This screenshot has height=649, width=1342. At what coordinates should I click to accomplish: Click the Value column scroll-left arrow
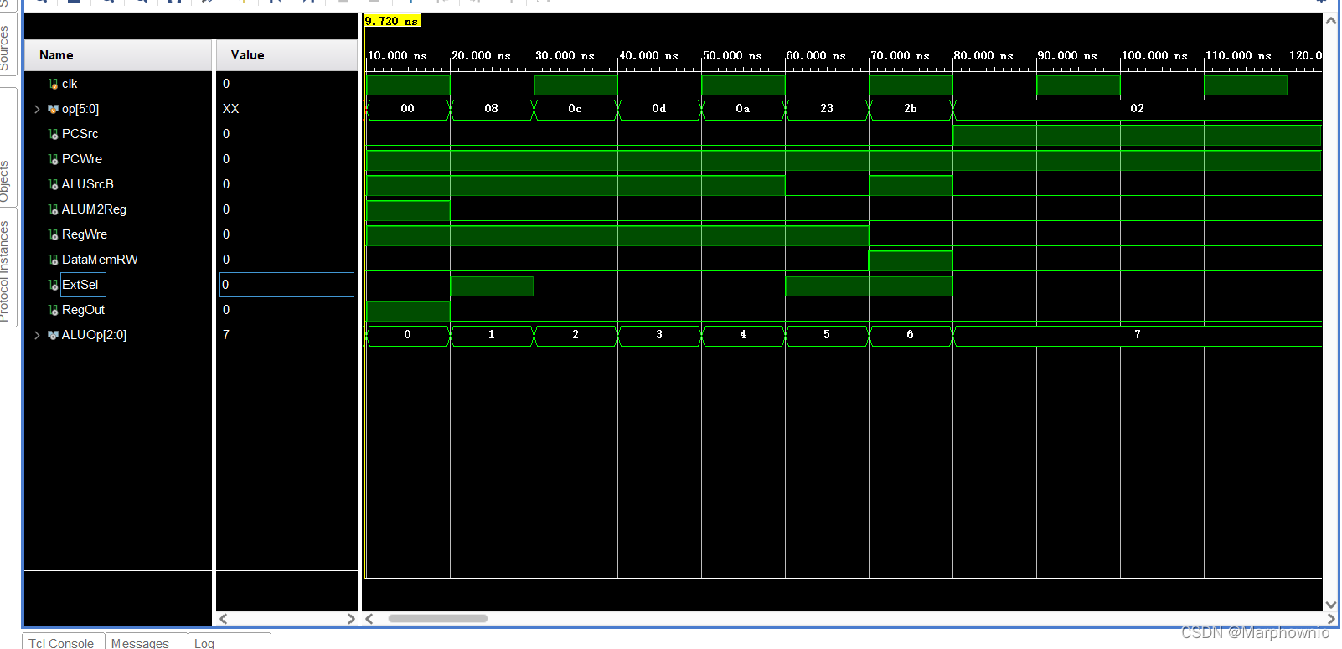coord(224,619)
